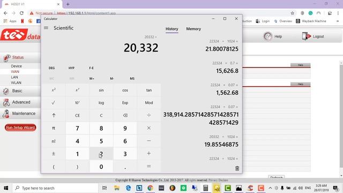
Task: Click the MS memory store button
Action: click(x=132, y=79)
